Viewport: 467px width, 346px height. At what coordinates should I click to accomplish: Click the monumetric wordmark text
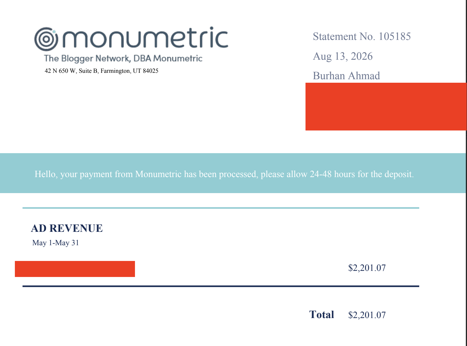[145, 38]
